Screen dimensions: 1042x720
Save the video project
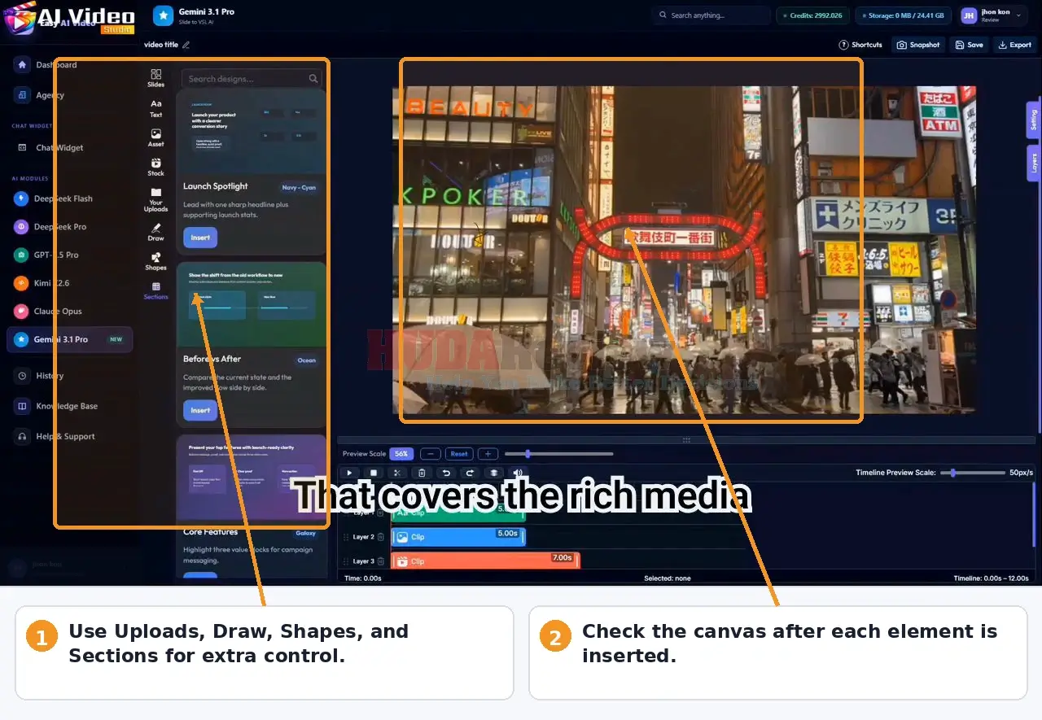tap(970, 45)
